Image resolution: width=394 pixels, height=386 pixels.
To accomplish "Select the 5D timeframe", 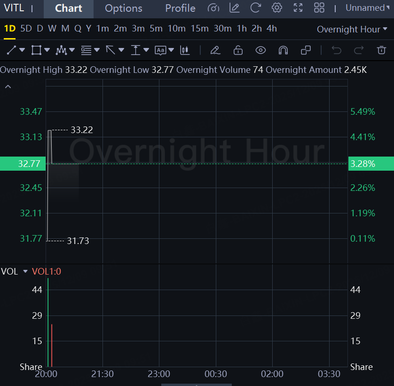I will pyautogui.click(x=26, y=29).
